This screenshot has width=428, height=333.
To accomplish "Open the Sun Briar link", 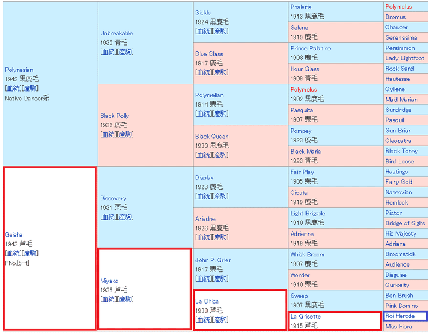I will [x=398, y=130].
